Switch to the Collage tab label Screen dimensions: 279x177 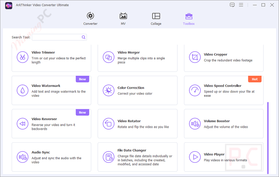(x=156, y=24)
